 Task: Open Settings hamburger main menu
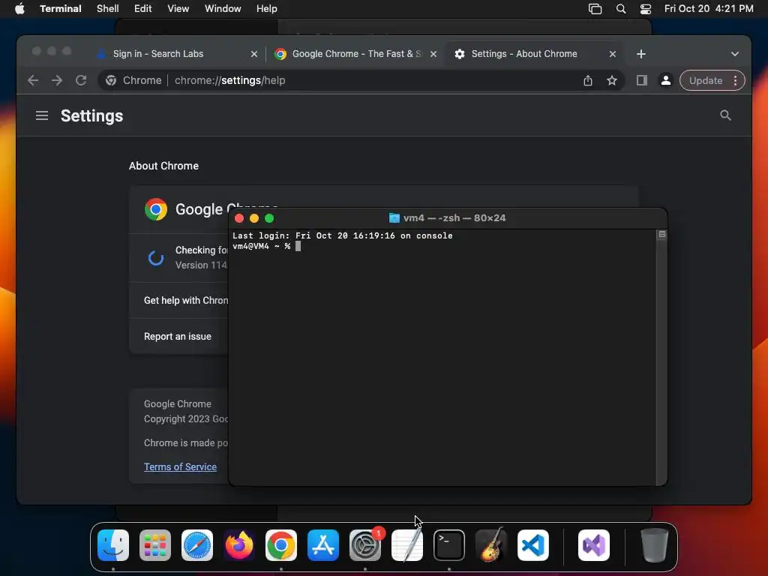(42, 115)
